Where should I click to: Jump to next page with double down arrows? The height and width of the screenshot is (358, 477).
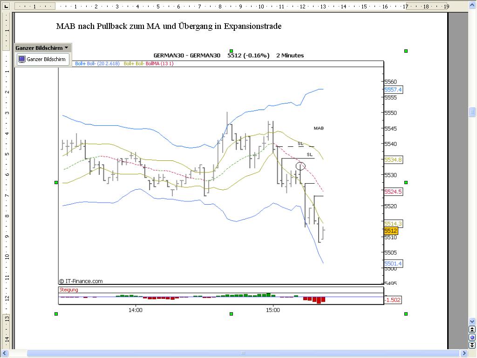(472, 345)
